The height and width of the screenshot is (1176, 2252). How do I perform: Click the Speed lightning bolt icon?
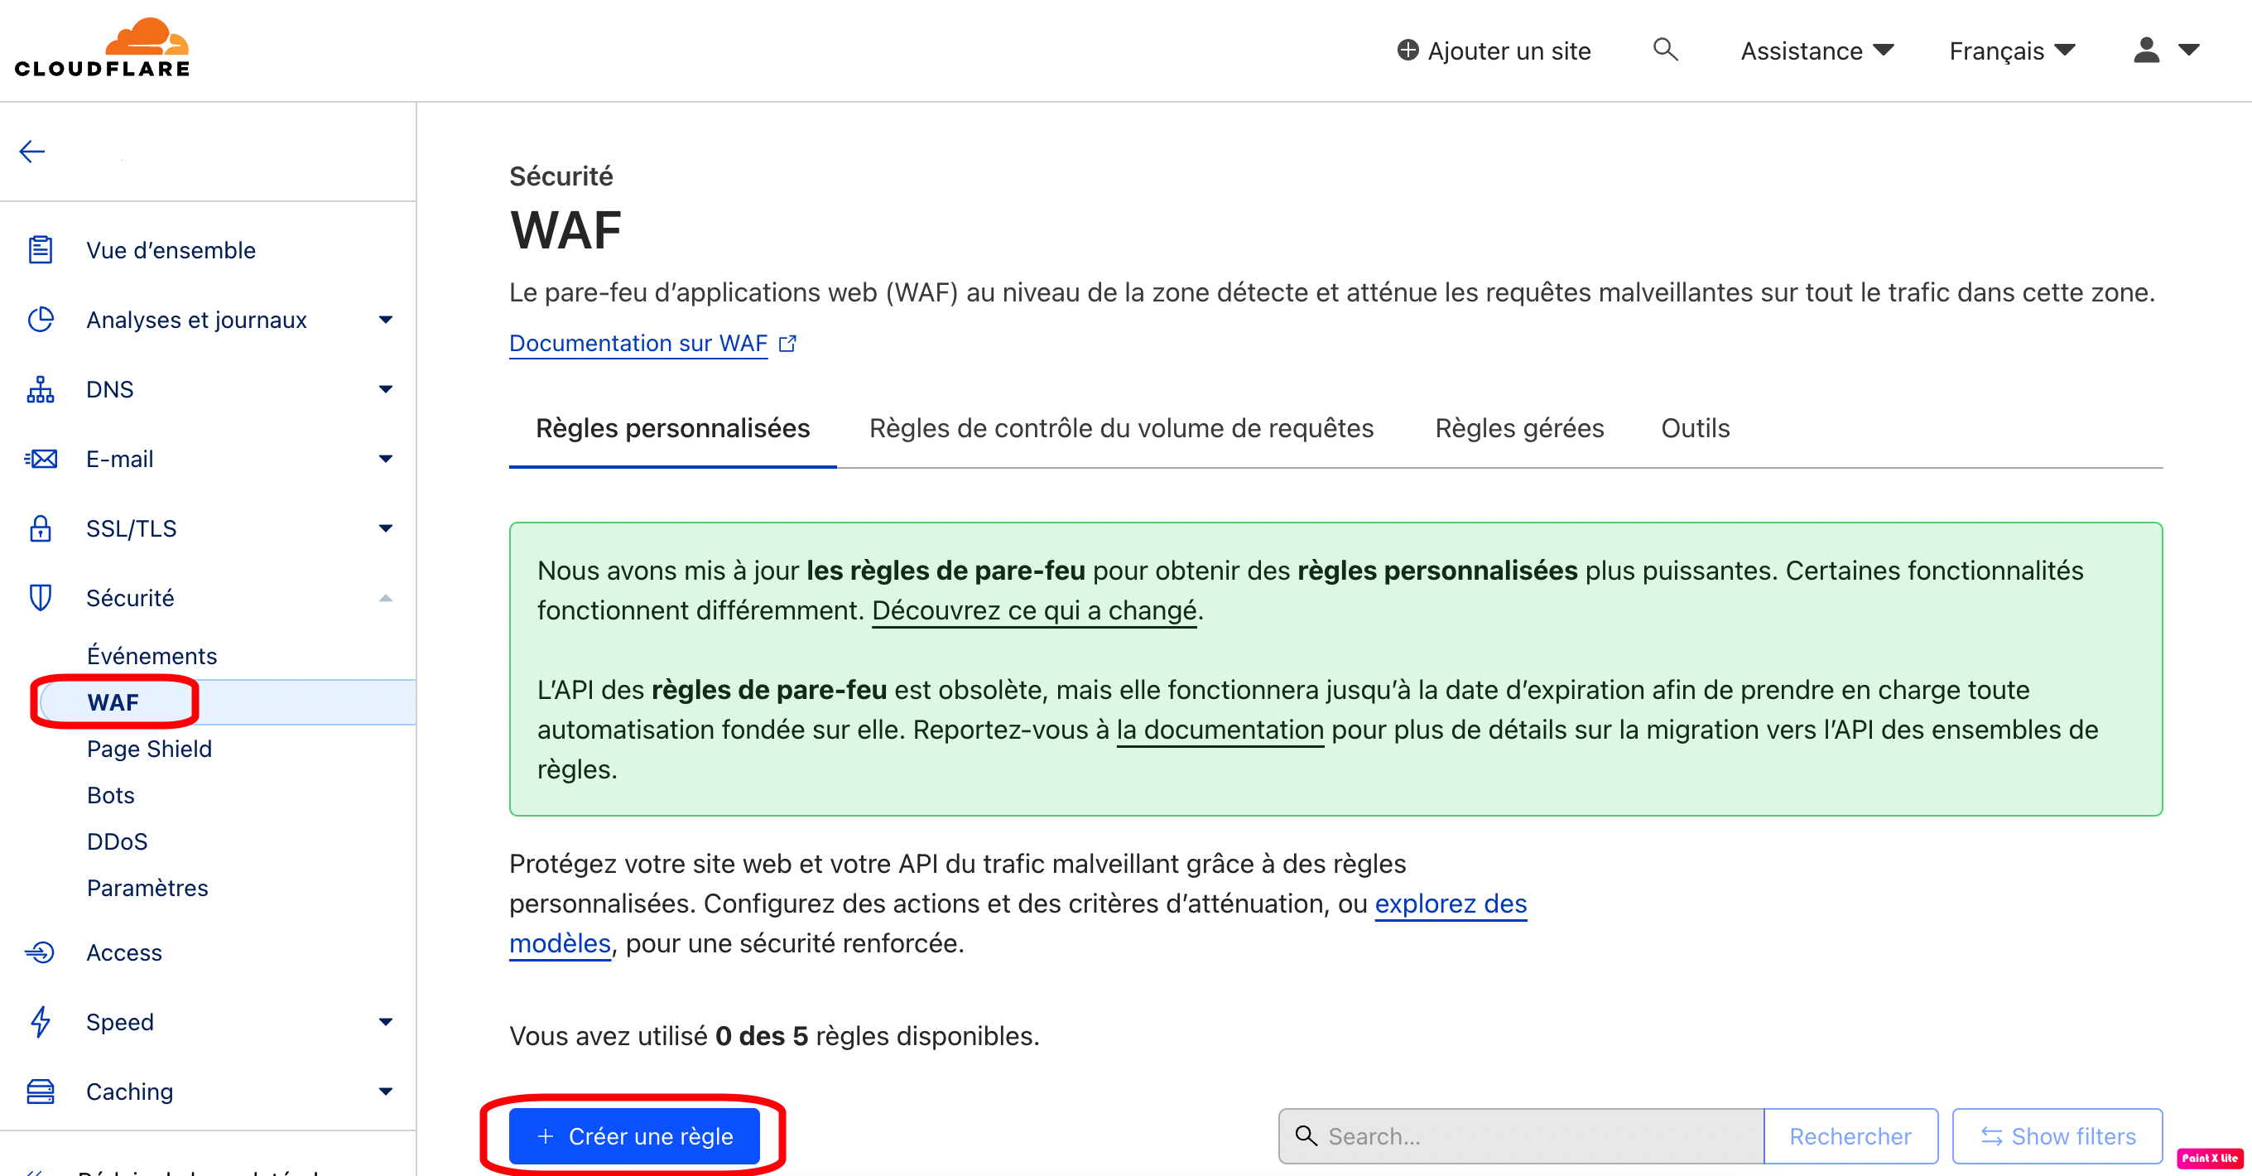click(41, 1022)
